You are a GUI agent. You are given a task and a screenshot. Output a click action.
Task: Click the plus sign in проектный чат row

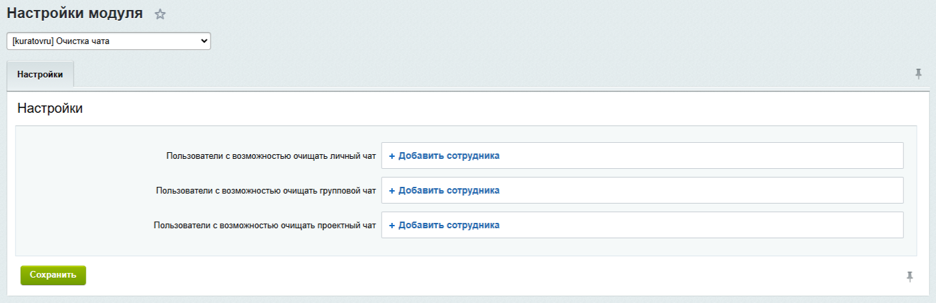click(x=392, y=225)
